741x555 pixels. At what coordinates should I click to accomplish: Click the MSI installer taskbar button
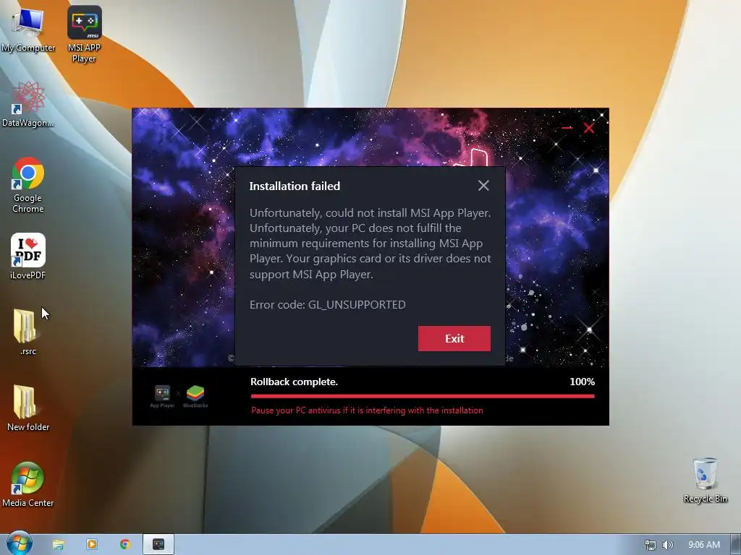click(158, 545)
